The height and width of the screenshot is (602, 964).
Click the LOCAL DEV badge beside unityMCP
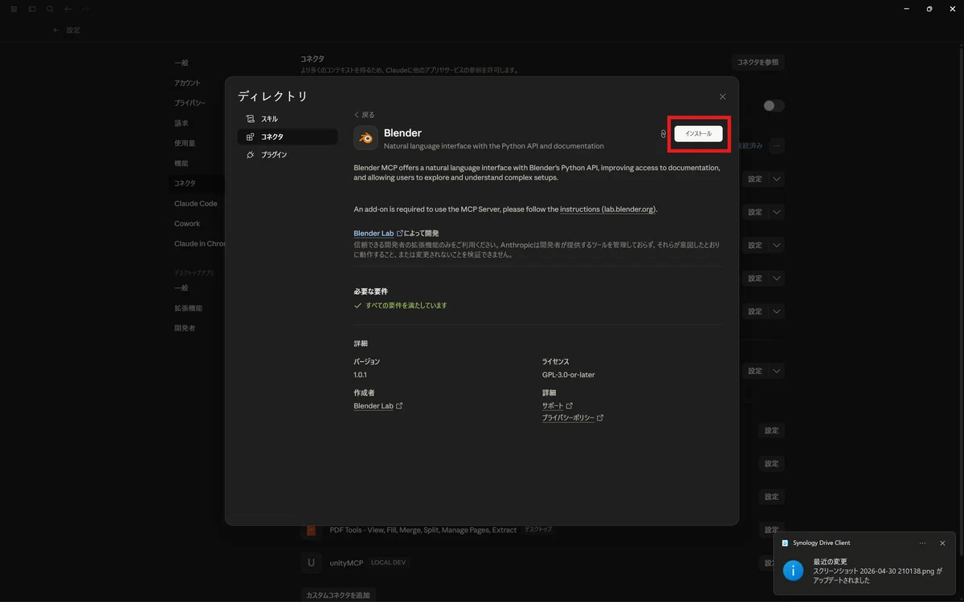(x=389, y=563)
